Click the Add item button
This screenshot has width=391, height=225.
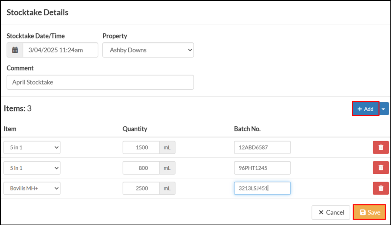pyautogui.click(x=365, y=109)
